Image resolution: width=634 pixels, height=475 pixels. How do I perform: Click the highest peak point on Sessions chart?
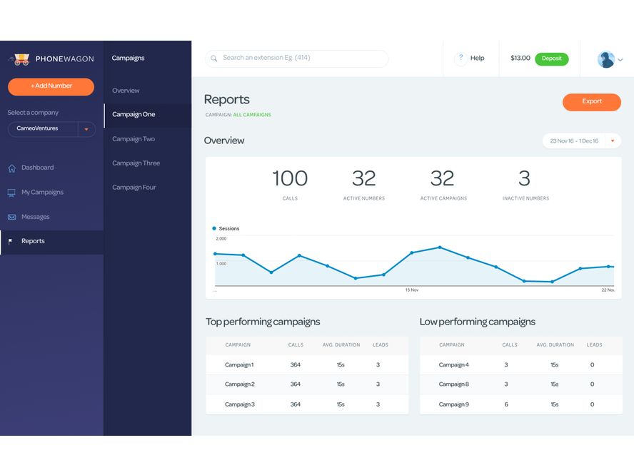pyautogui.click(x=440, y=247)
